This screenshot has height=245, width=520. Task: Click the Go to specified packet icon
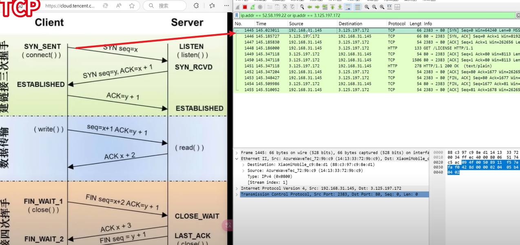[x=325, y=7]
